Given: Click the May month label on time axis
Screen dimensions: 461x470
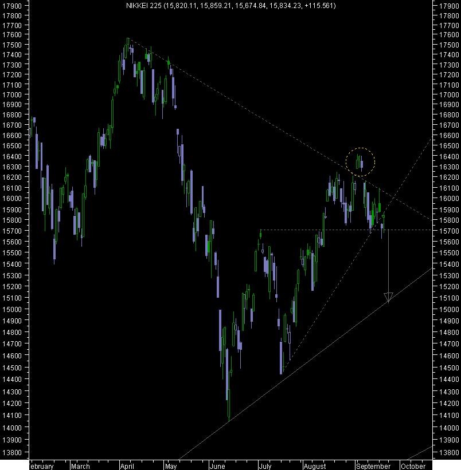Looking at the screenshot, I should (171, 466).
